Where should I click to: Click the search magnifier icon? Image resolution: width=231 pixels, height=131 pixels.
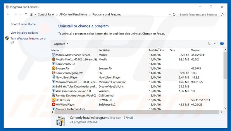pos(222,14)
